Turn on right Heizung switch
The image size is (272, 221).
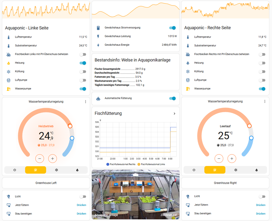[262, 63]
